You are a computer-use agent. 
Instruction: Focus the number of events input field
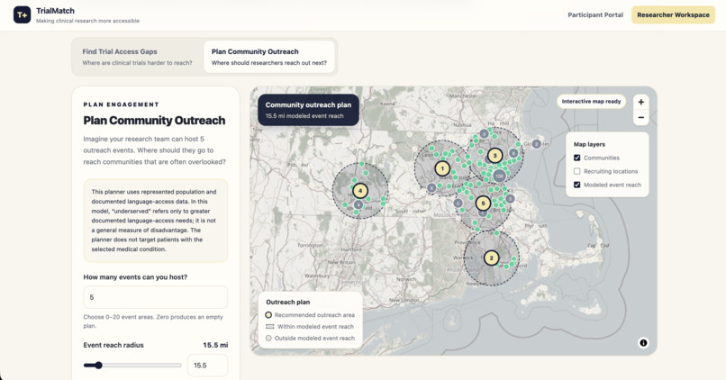156,297
